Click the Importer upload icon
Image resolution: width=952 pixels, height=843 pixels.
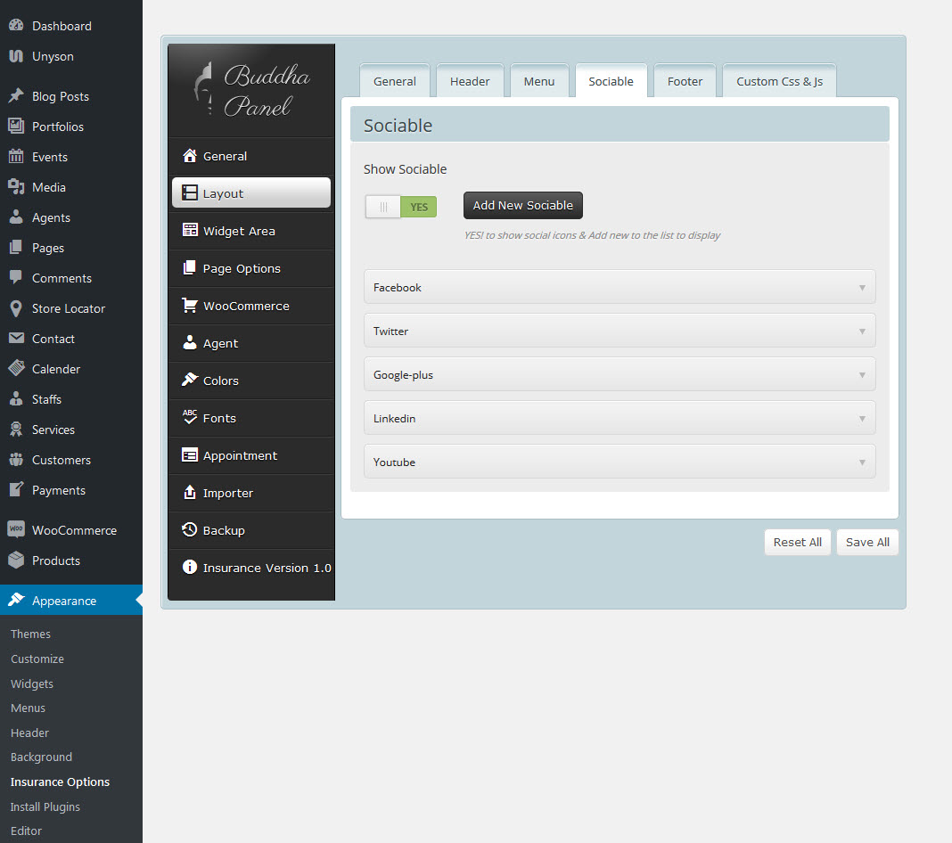coord(190,492)
